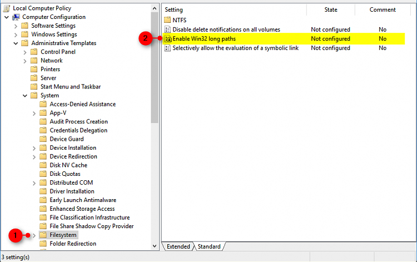
Task: Click the Printers folder icon
Action: [34, 70]
